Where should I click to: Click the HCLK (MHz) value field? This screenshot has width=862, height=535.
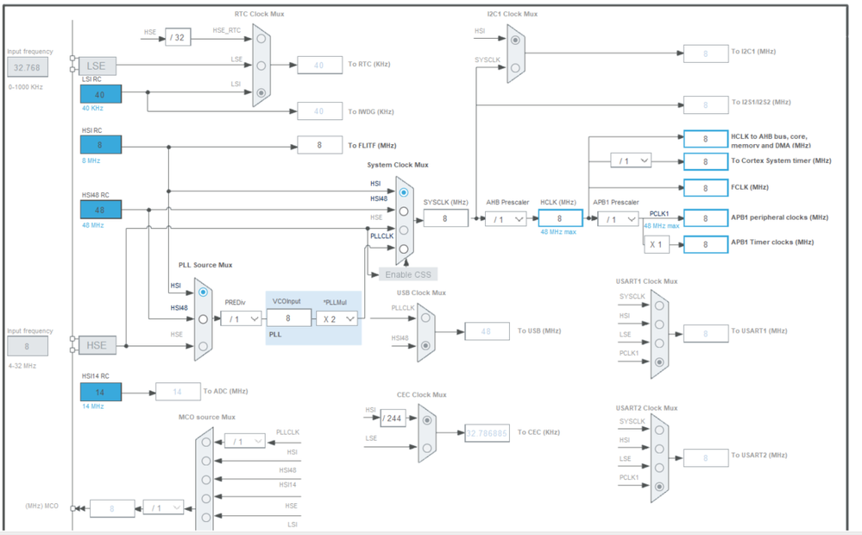point(560,218)
